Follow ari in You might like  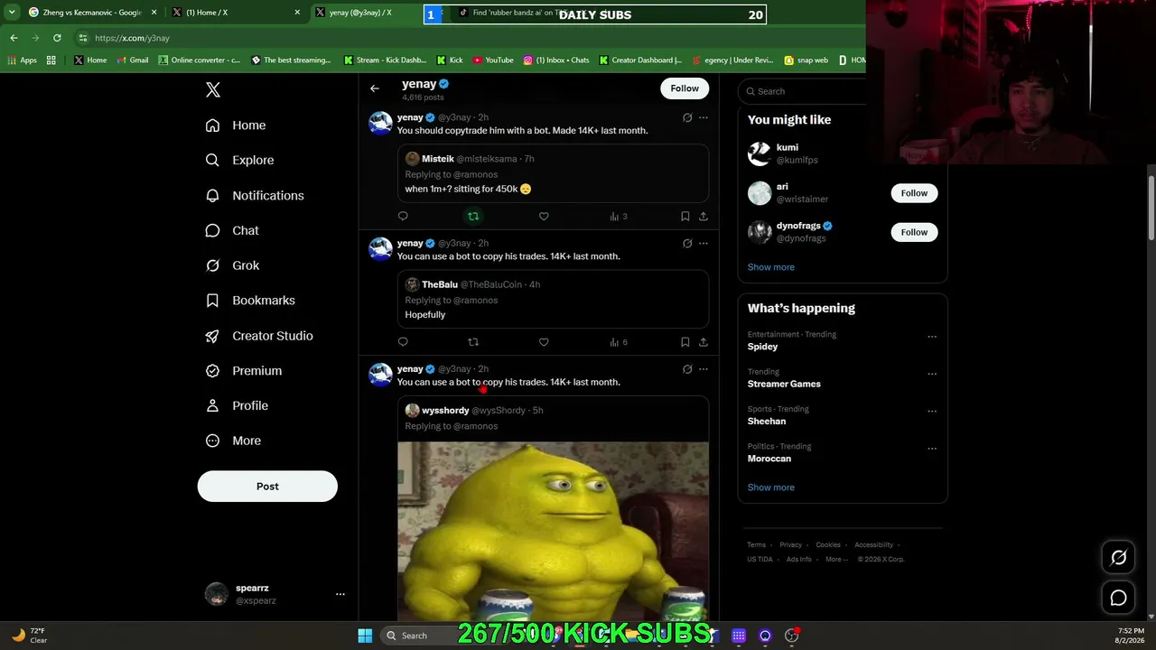pyautogui.click(x=914, y=193)
